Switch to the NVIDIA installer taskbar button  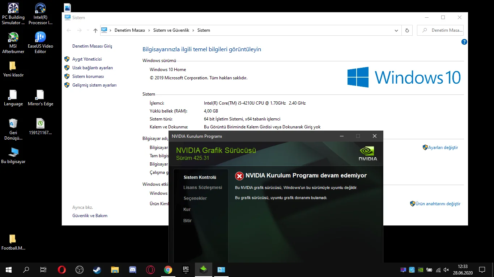point(204,269)
